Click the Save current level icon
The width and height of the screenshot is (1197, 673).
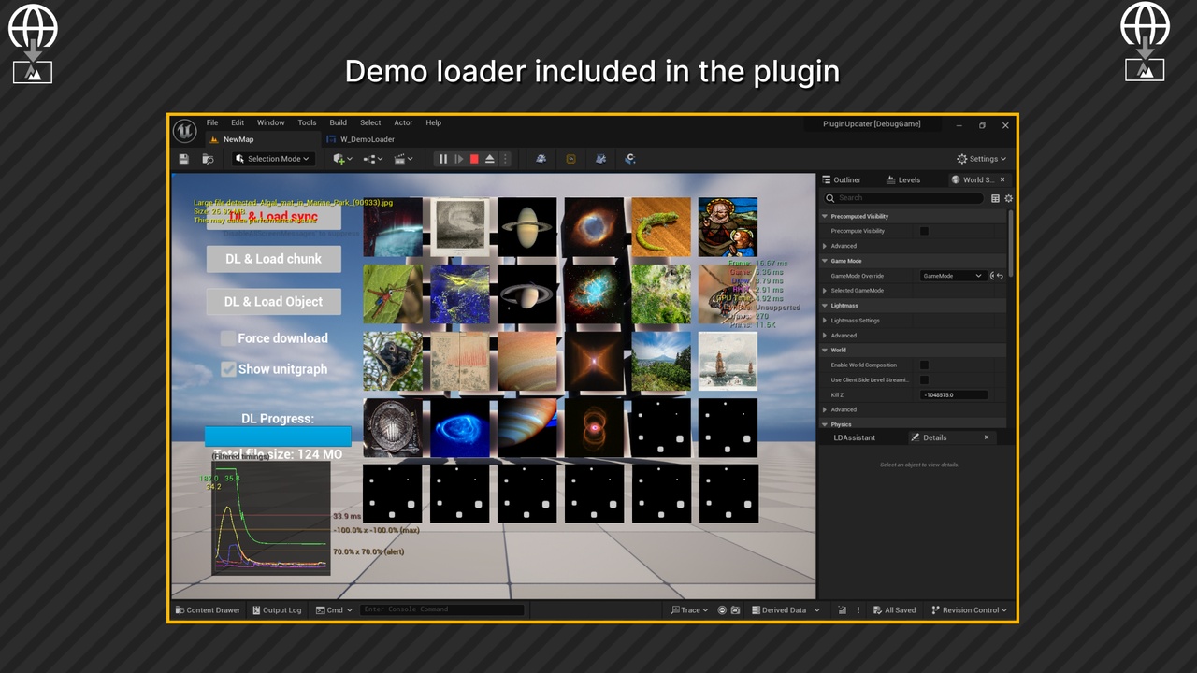click(184, 159)
